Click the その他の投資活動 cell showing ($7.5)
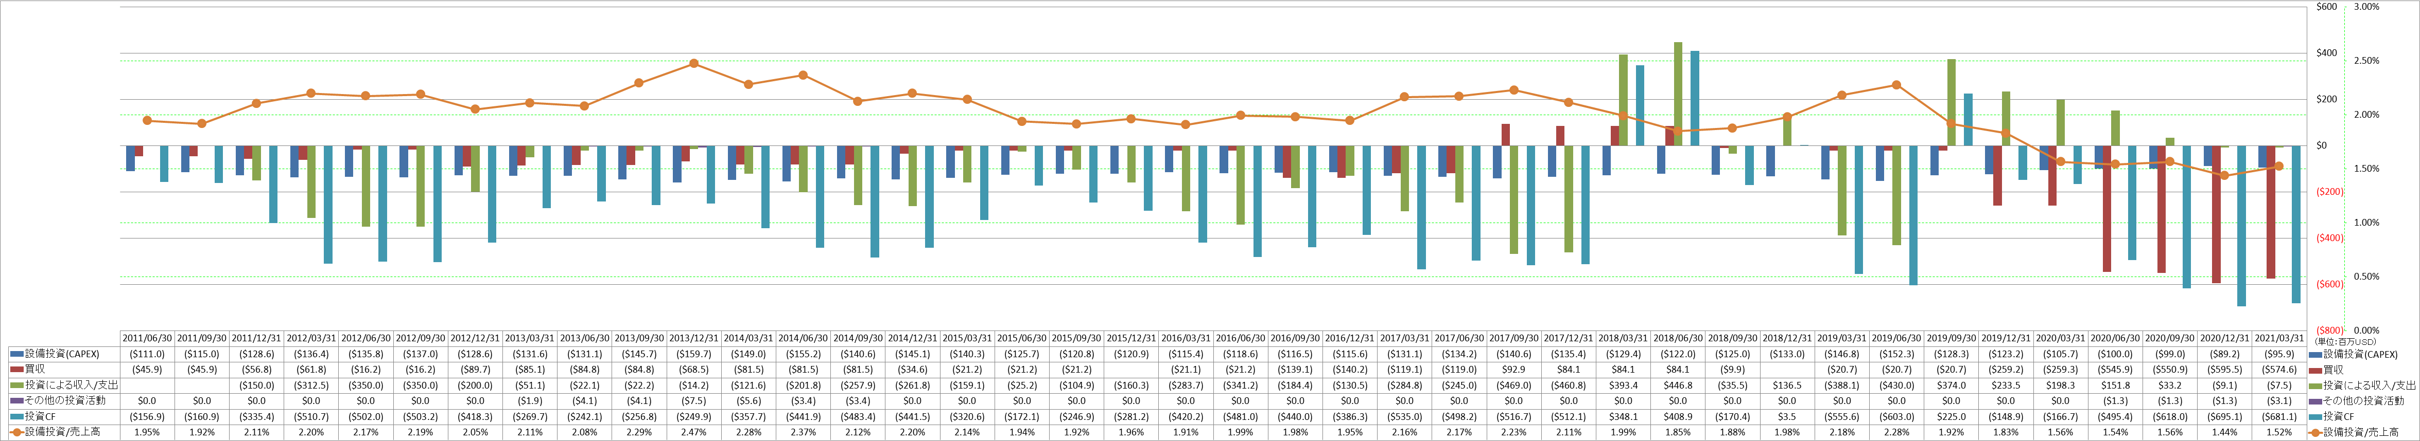 (693, 401)
